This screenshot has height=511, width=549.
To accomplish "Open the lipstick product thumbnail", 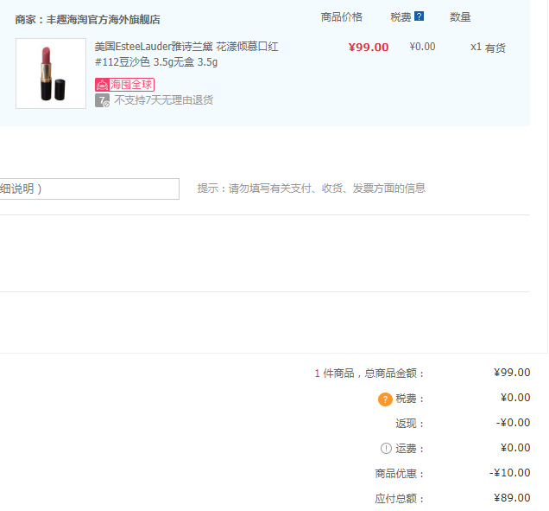I will [51, 73].
